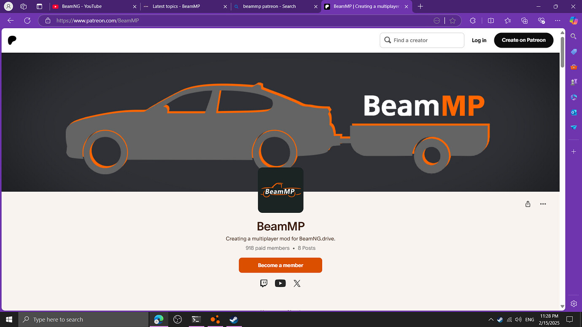Open tab actions menu icon
The image size is (582, 327).
[x=24, y=6]
